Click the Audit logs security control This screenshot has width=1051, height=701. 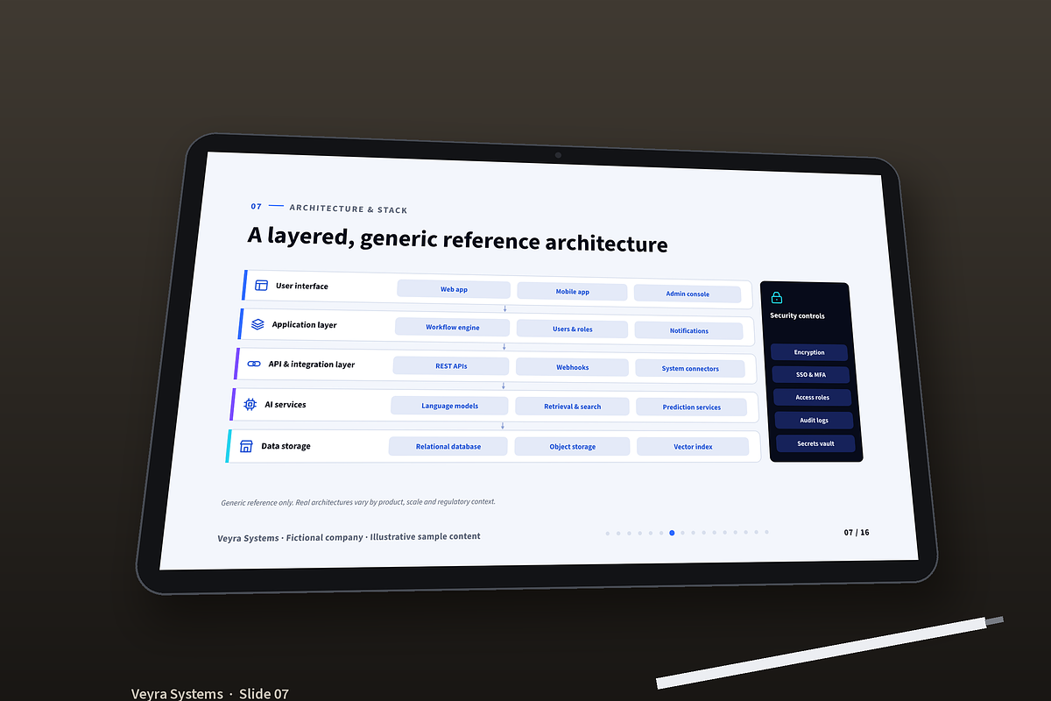point(814,421)
